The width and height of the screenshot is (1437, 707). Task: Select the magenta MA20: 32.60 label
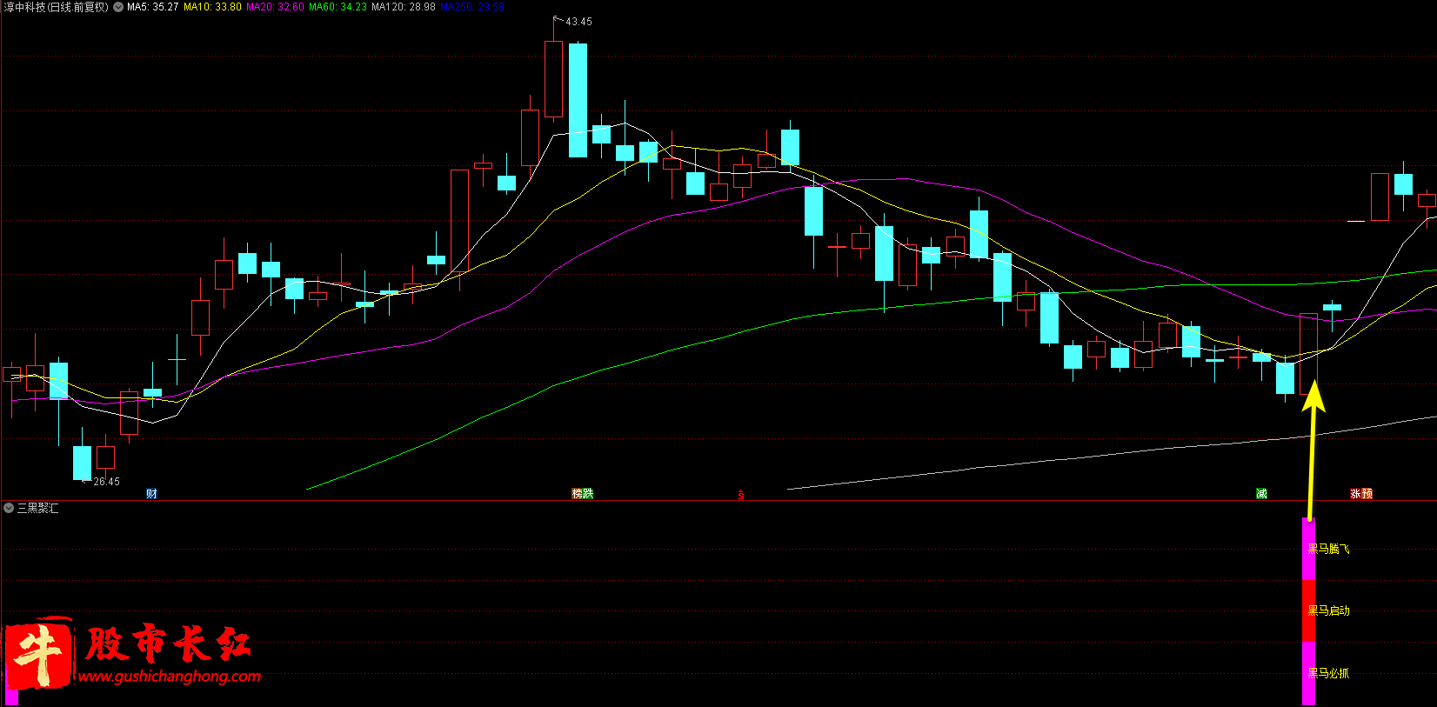pos(276,7)
